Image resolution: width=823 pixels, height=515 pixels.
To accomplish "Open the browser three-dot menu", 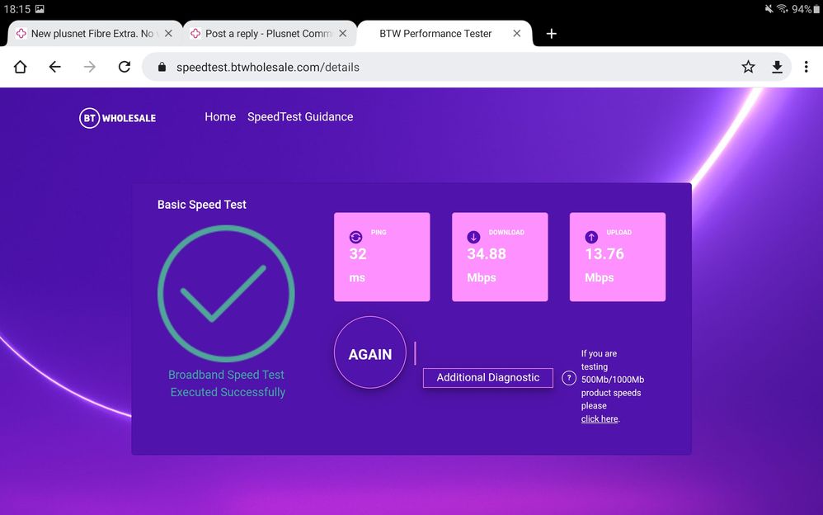I will pyautogui.click(x=806, y=67).
